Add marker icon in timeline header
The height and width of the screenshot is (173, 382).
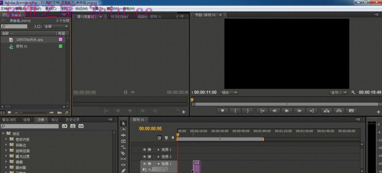[173, 138]
